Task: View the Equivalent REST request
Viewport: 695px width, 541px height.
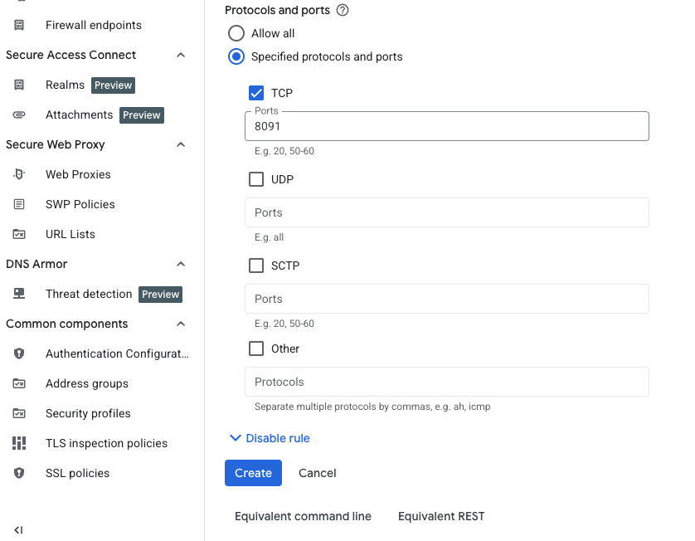Action: 441,515
